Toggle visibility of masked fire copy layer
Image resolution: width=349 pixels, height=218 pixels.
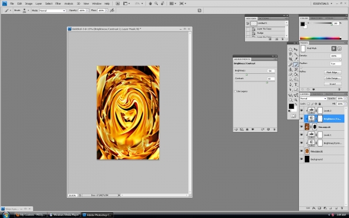pos(301,127)
